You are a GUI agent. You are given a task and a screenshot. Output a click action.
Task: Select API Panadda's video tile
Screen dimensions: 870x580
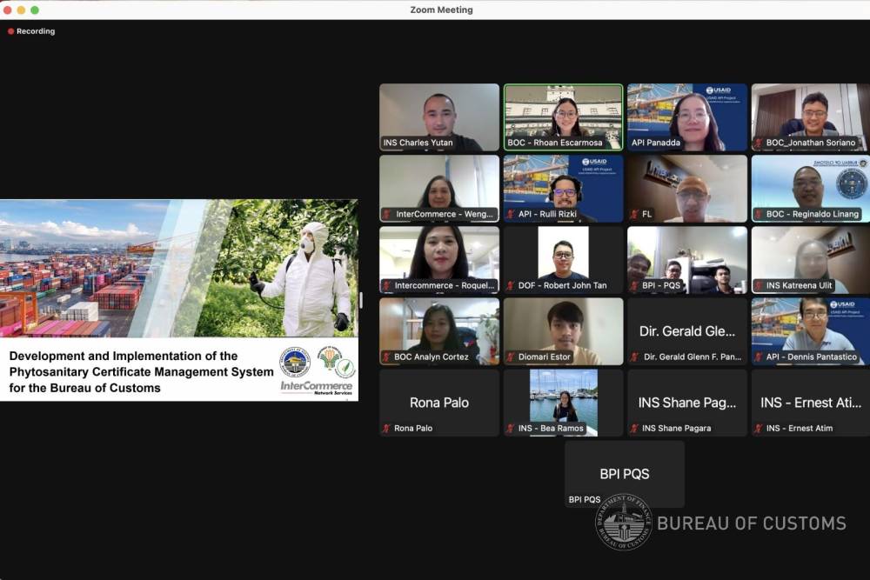pyautogui.click(x=687, y=116)
